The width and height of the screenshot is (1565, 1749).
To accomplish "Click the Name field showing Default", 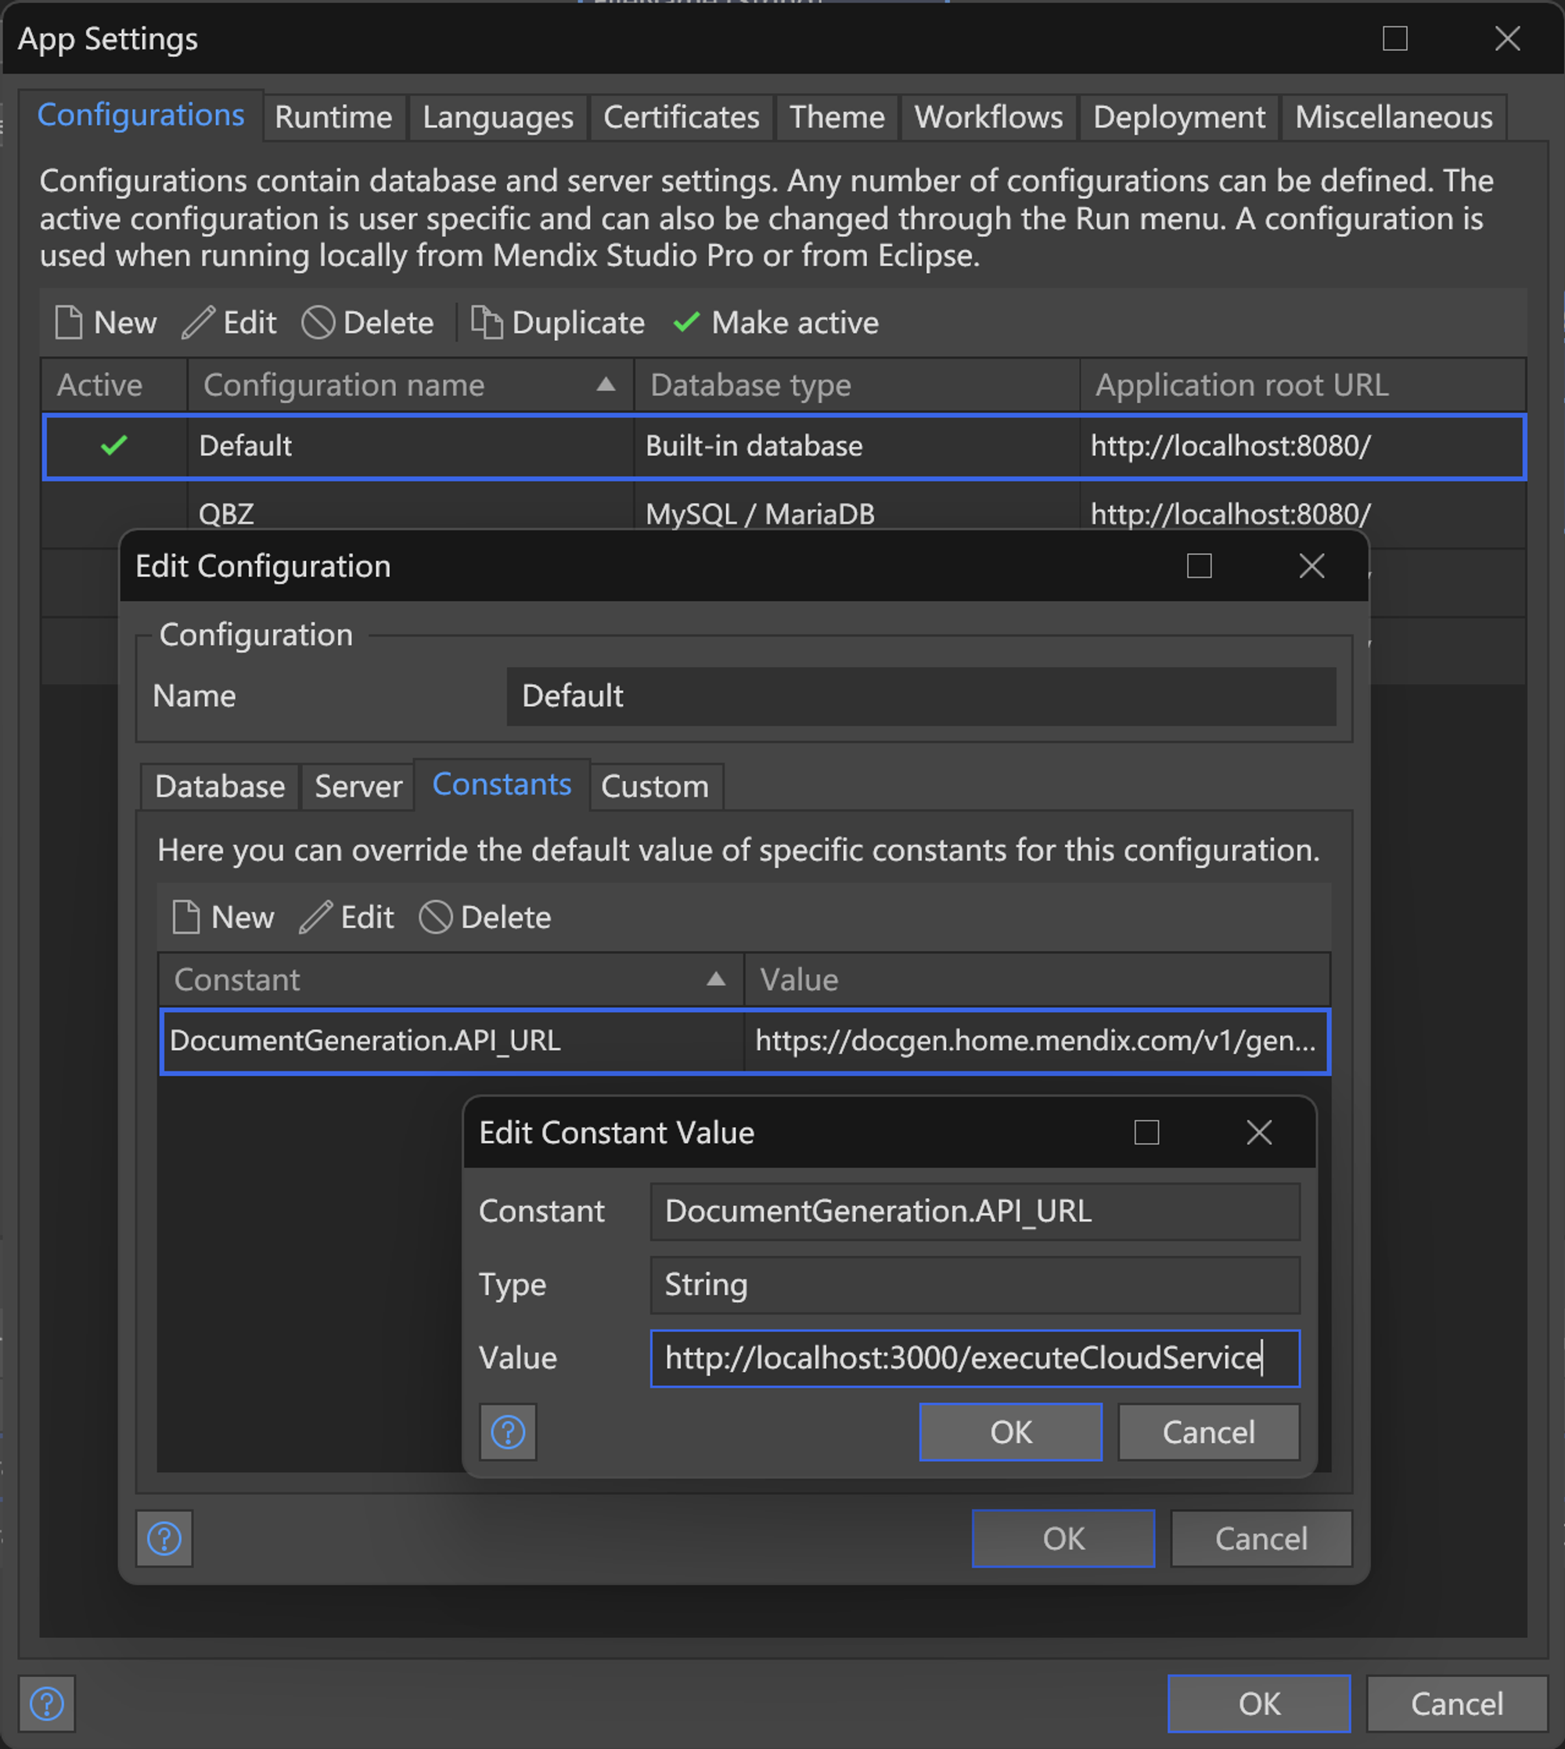I will 921,696.
